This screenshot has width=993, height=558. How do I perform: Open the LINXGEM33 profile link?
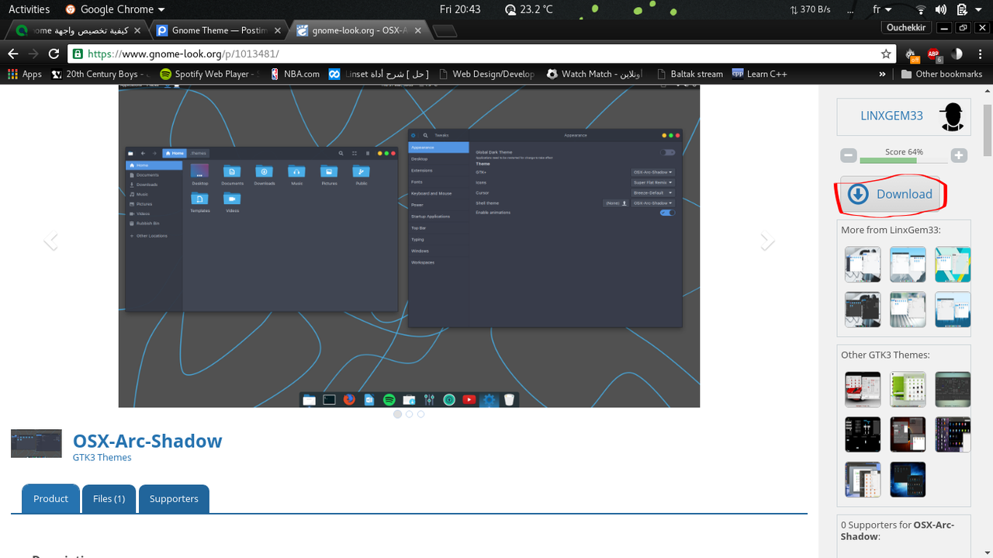(x=891, y=116)
